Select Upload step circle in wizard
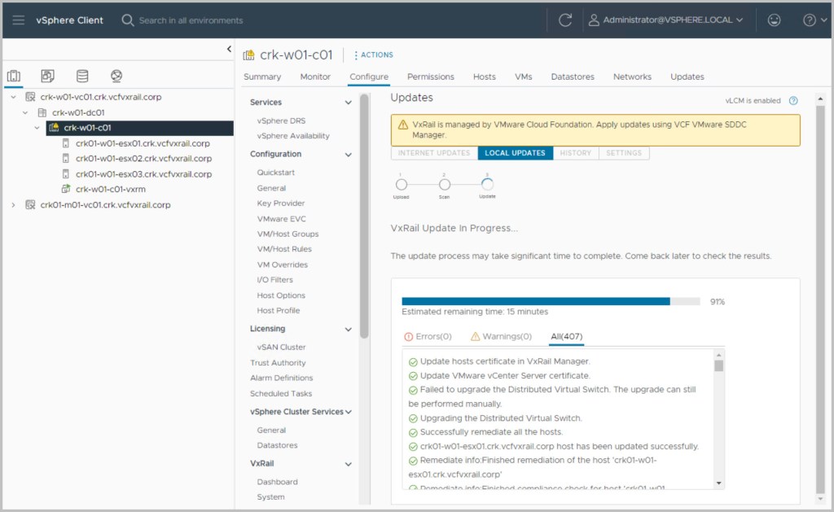The height and width of the screenshot is (512, 834). tap(402, 185)
